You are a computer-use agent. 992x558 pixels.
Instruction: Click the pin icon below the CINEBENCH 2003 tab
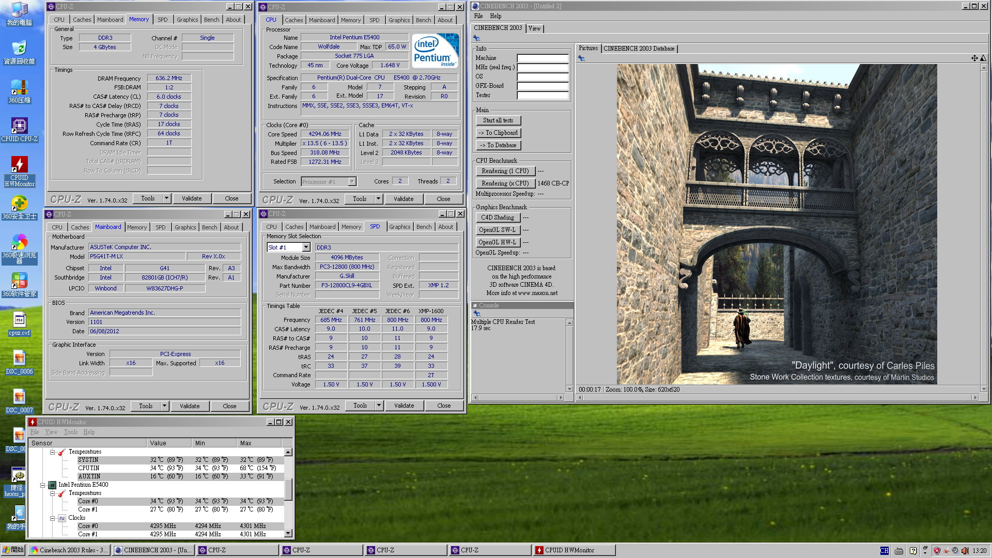tap(476, 38)
